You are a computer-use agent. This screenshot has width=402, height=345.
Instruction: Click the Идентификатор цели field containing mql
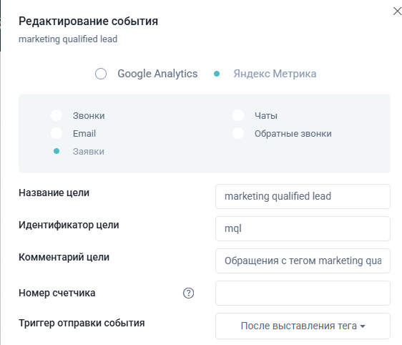(303, 228)
